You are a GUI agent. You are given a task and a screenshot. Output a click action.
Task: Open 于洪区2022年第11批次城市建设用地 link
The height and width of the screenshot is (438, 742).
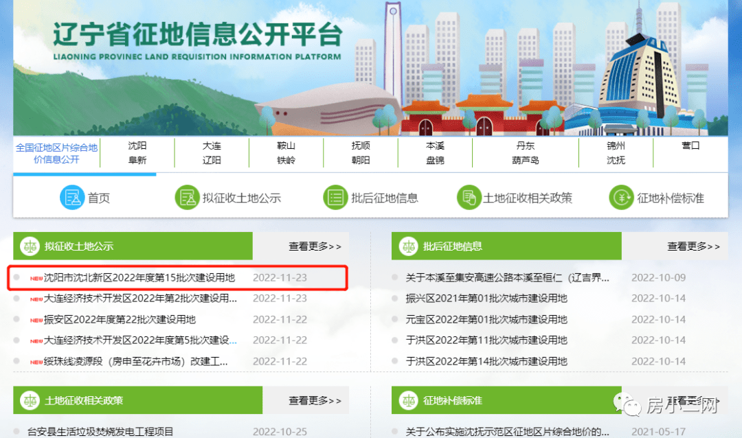coord(486,340)
